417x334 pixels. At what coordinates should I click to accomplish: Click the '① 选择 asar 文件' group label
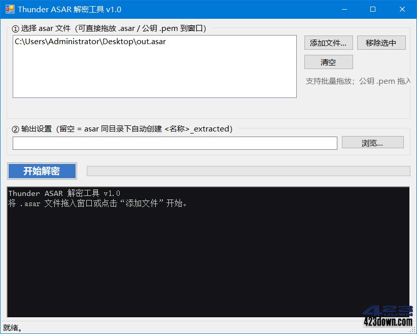click(x=109, y=28)
